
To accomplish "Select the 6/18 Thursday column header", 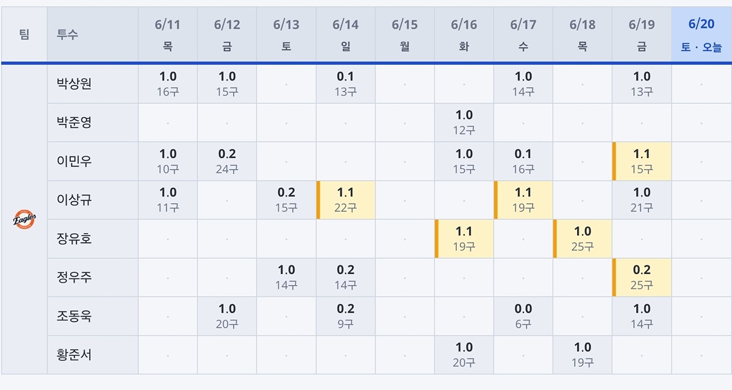I will point(583,35).
